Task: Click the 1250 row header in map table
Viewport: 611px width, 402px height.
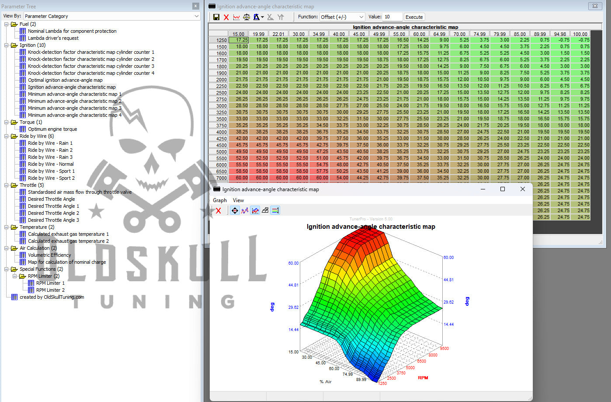Action: (x=219, y=40)
